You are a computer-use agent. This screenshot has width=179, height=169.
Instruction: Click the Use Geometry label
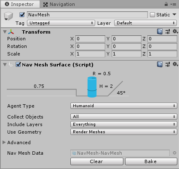24,132
